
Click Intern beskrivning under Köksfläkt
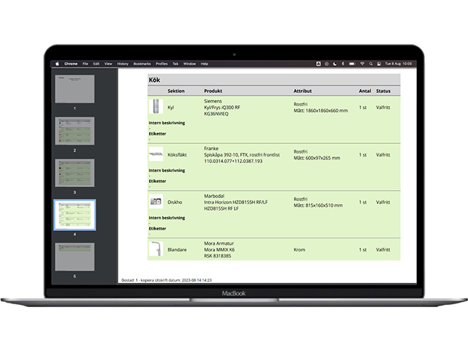click(167, 170)
